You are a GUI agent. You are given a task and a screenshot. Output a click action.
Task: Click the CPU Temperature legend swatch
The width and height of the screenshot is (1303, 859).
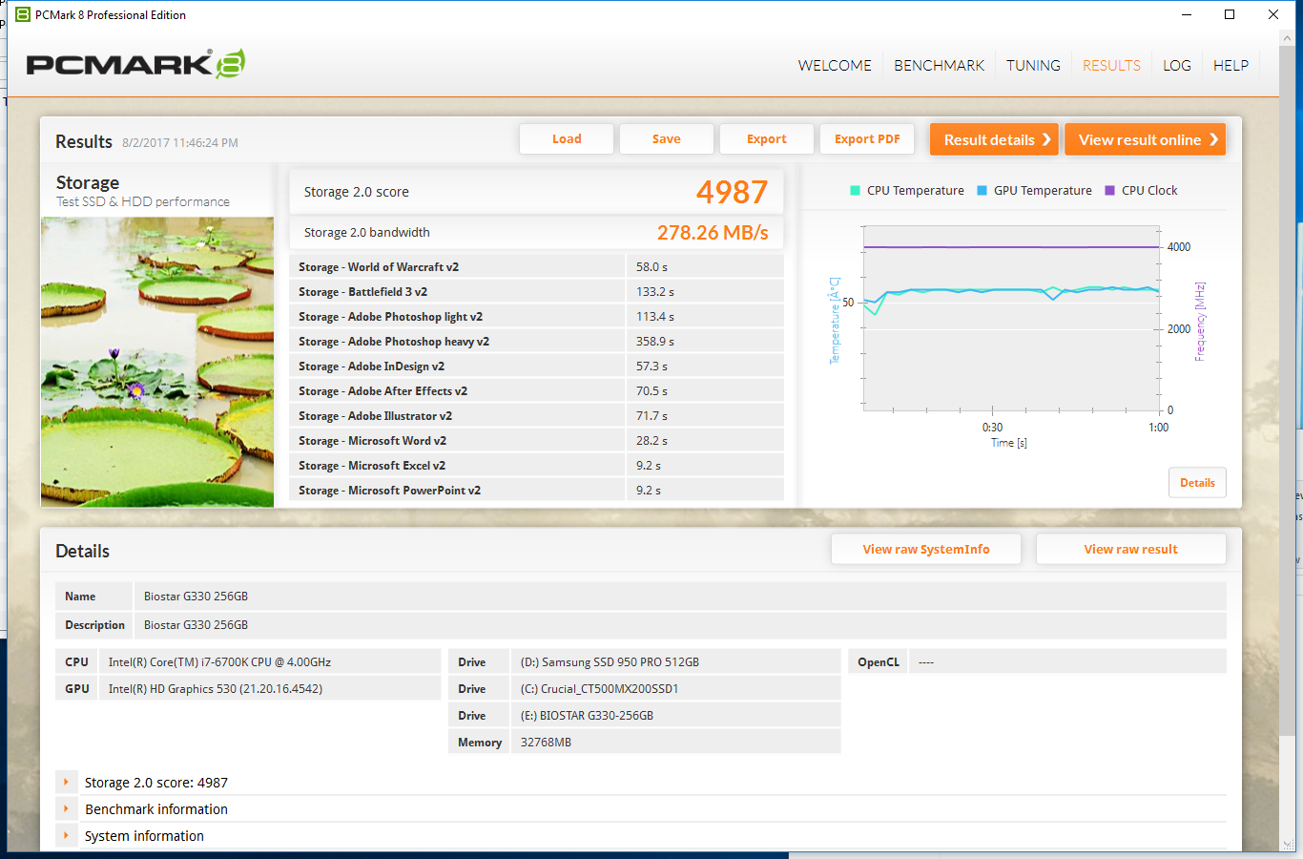point(855,191)
